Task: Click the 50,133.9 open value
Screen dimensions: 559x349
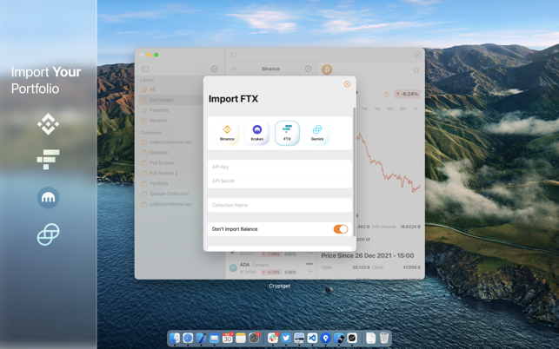Action: (361, 267)
